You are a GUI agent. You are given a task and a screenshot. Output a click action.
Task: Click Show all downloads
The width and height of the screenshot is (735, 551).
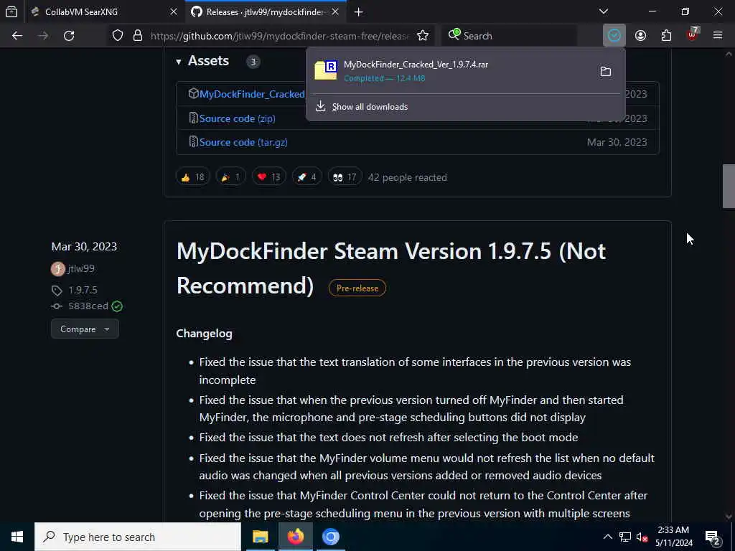[370, 107]
